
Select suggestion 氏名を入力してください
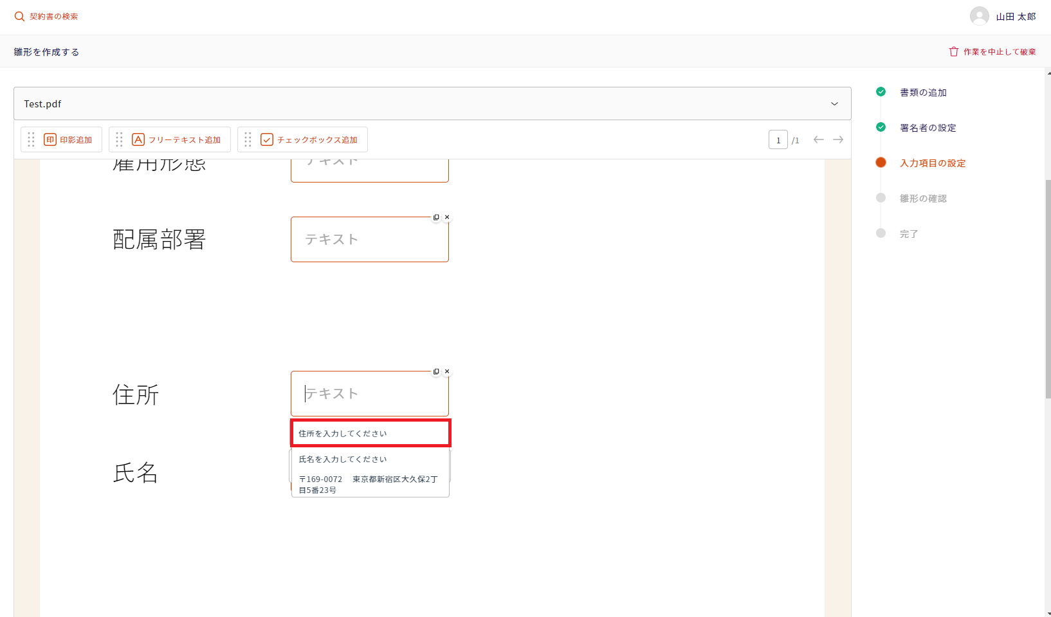(370, 460)
